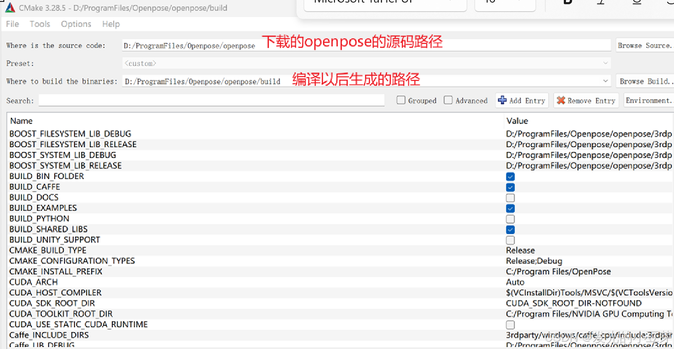Image resolution: width=674 pixels, height=349 pixels.
Task: Select the BUILD_DOCS entry name
Action: point(34,197)
